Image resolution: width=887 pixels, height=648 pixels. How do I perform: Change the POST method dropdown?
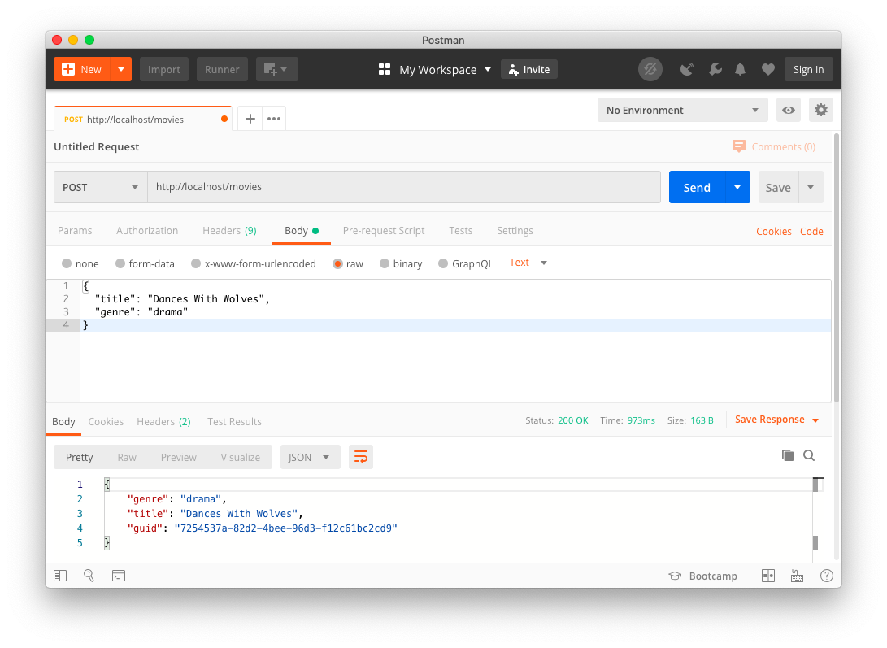pyautogui.click(x=100, y=187)
